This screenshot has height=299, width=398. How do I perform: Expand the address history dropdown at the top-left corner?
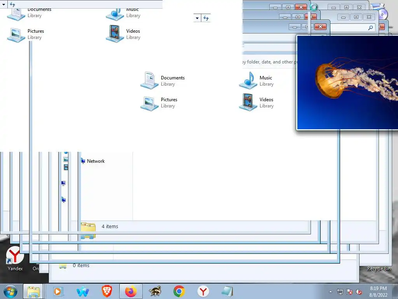(x=3, y=4)
